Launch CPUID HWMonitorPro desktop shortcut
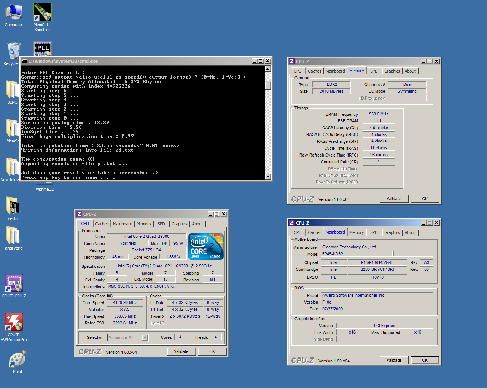The width and height of the screenshot is (487, 389). tap(14, 327)
